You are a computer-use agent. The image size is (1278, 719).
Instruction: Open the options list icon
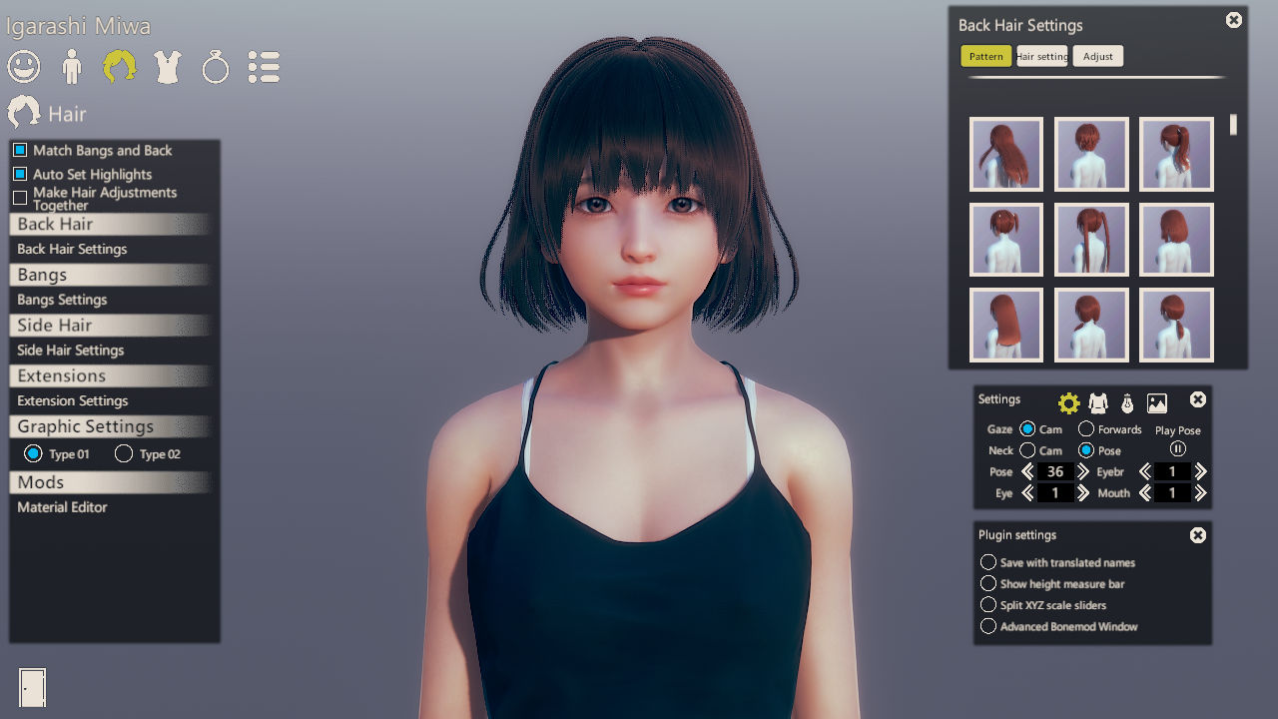(264, 67)
